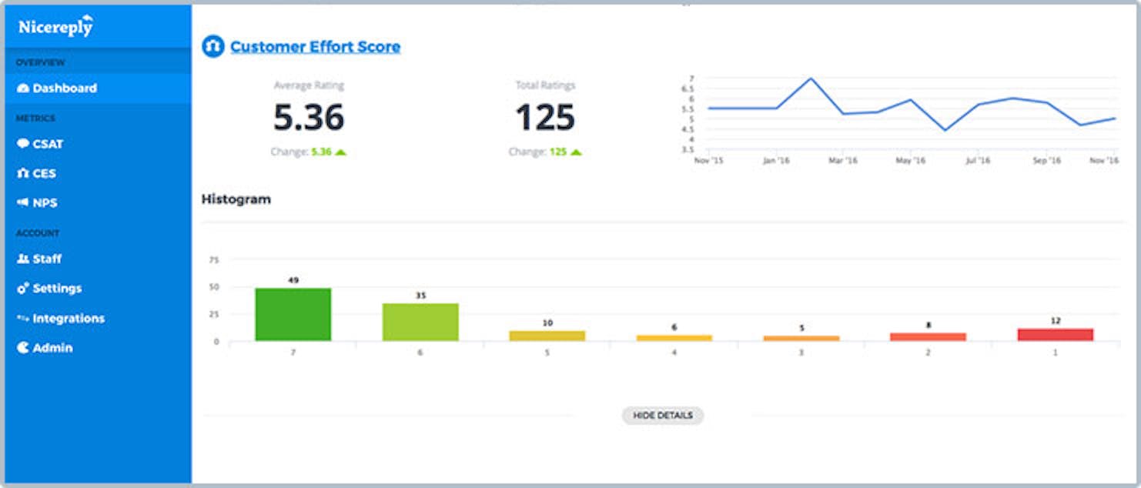Viewport: 1141px width, 488px height.
Task: Click the METRICS section label
Action: click(x=35, y=119)
